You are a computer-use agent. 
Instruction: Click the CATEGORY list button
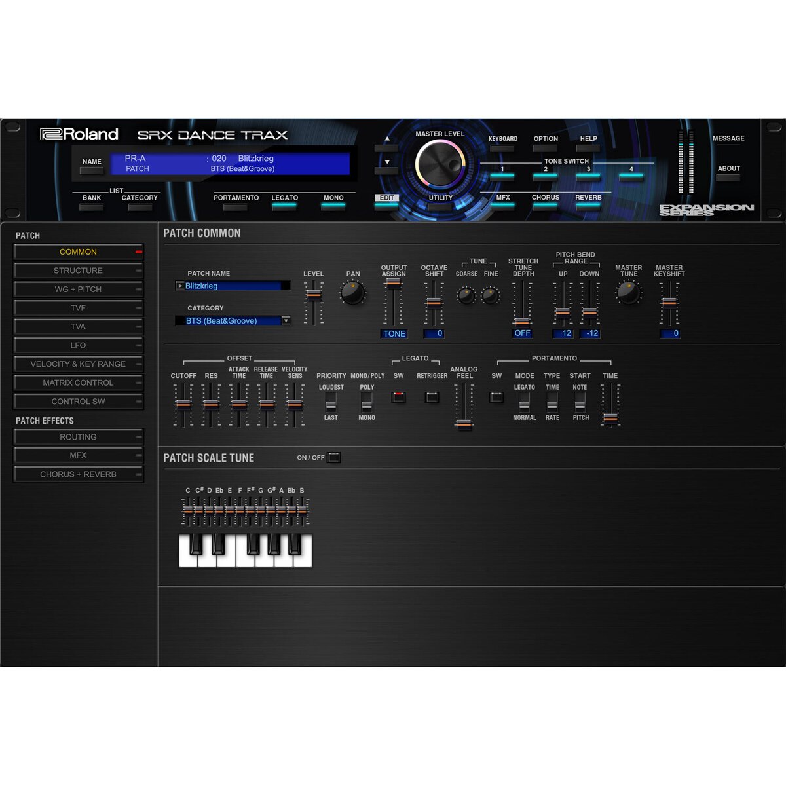click(140, 207)
